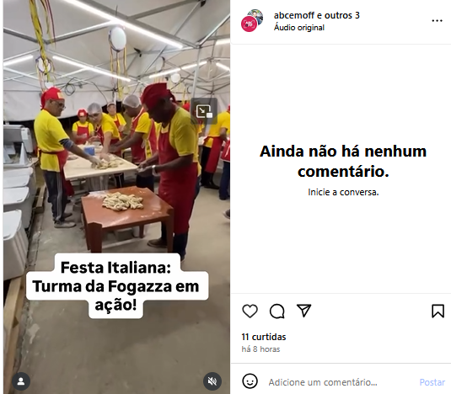Save the post with bookmark icon
The image size is (451, 394).
coord(438,311)
